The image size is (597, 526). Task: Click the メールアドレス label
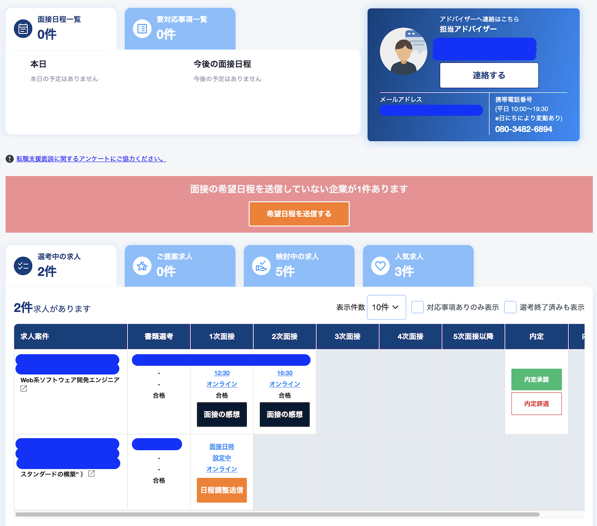pos(401,99)
